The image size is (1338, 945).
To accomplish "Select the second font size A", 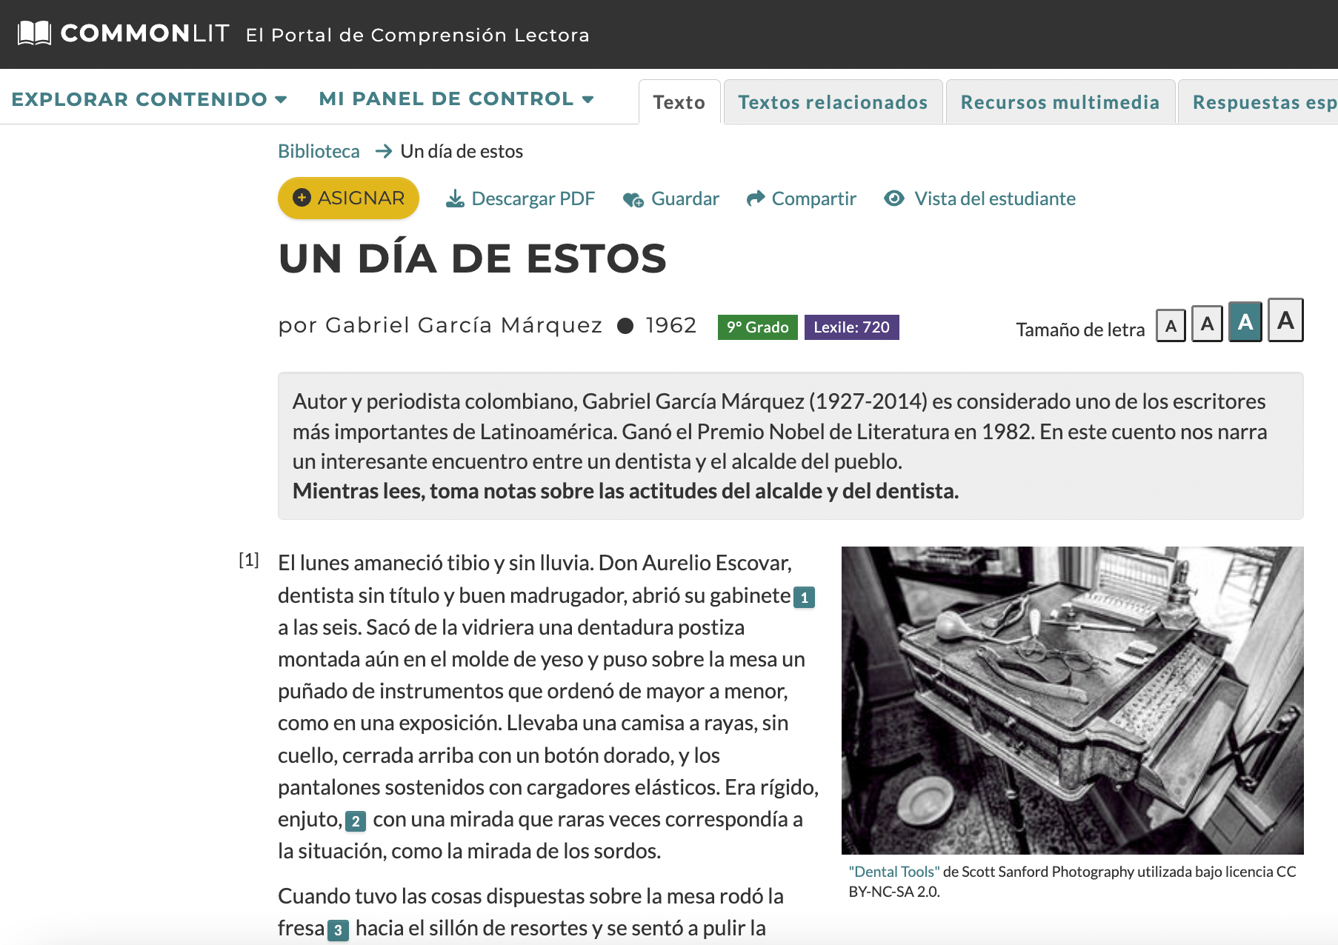I will (1207, 324).
